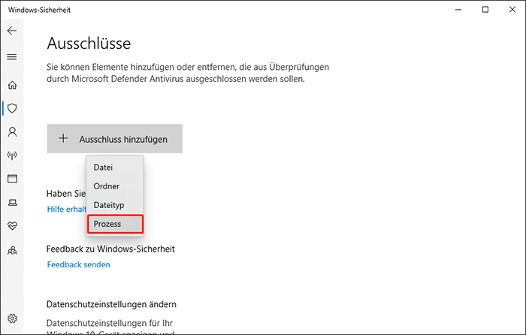The image size is (526, 335).
Task: Open account protection person icon
Action: click(12, 131)
